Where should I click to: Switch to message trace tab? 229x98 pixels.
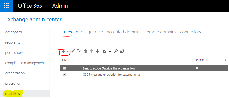(89, 32)
